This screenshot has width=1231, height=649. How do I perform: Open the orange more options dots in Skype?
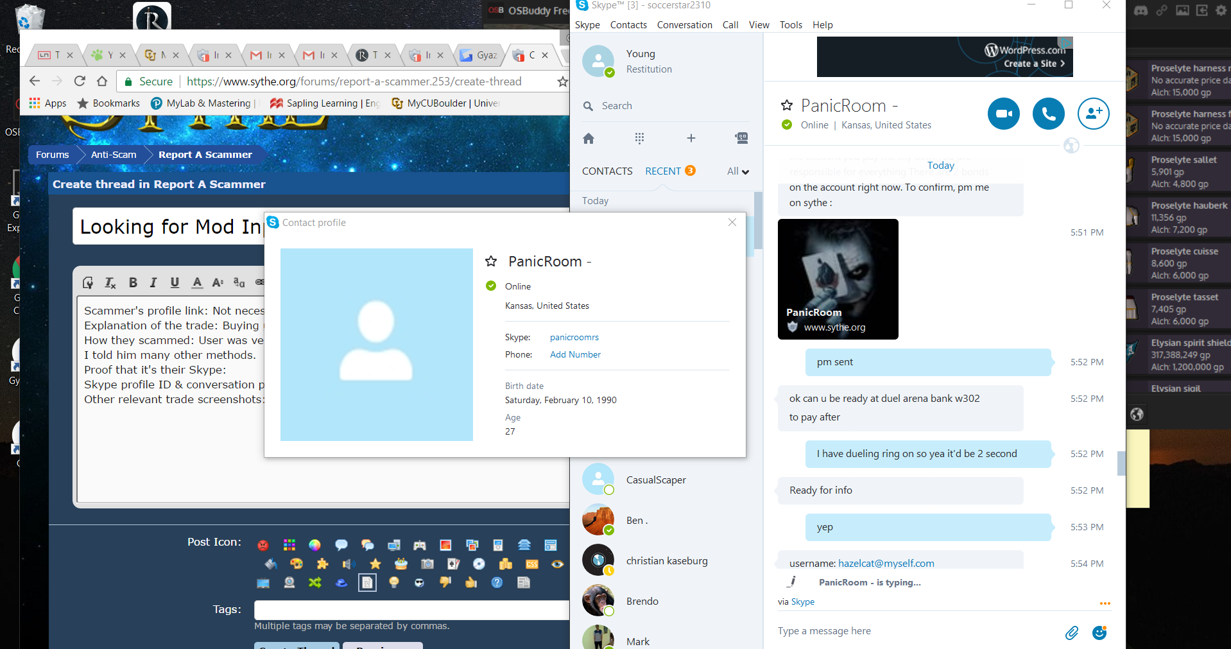pyautogui.click(x=1105, y=603)
